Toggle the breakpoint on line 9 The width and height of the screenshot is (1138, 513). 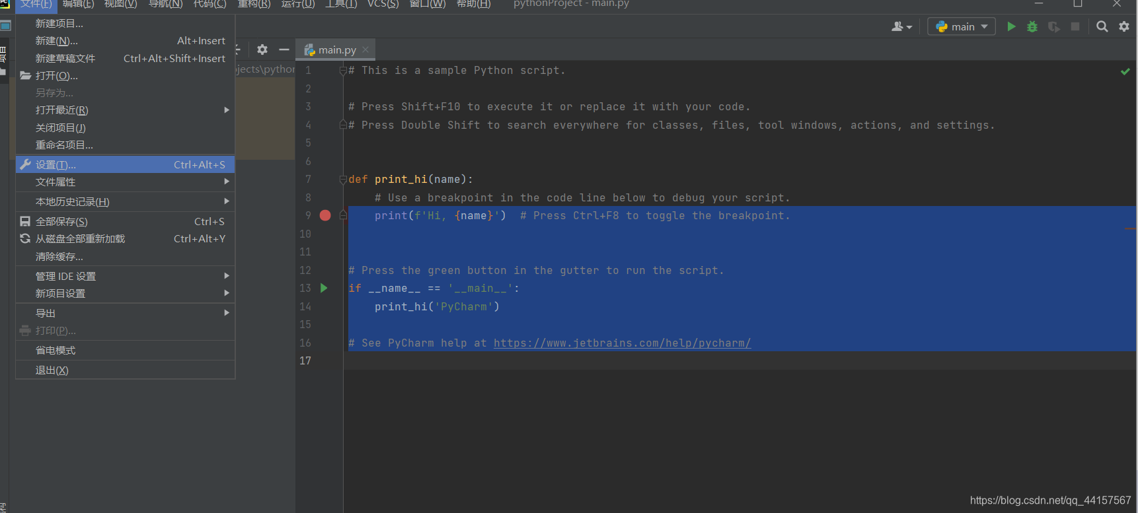[325, 215]
